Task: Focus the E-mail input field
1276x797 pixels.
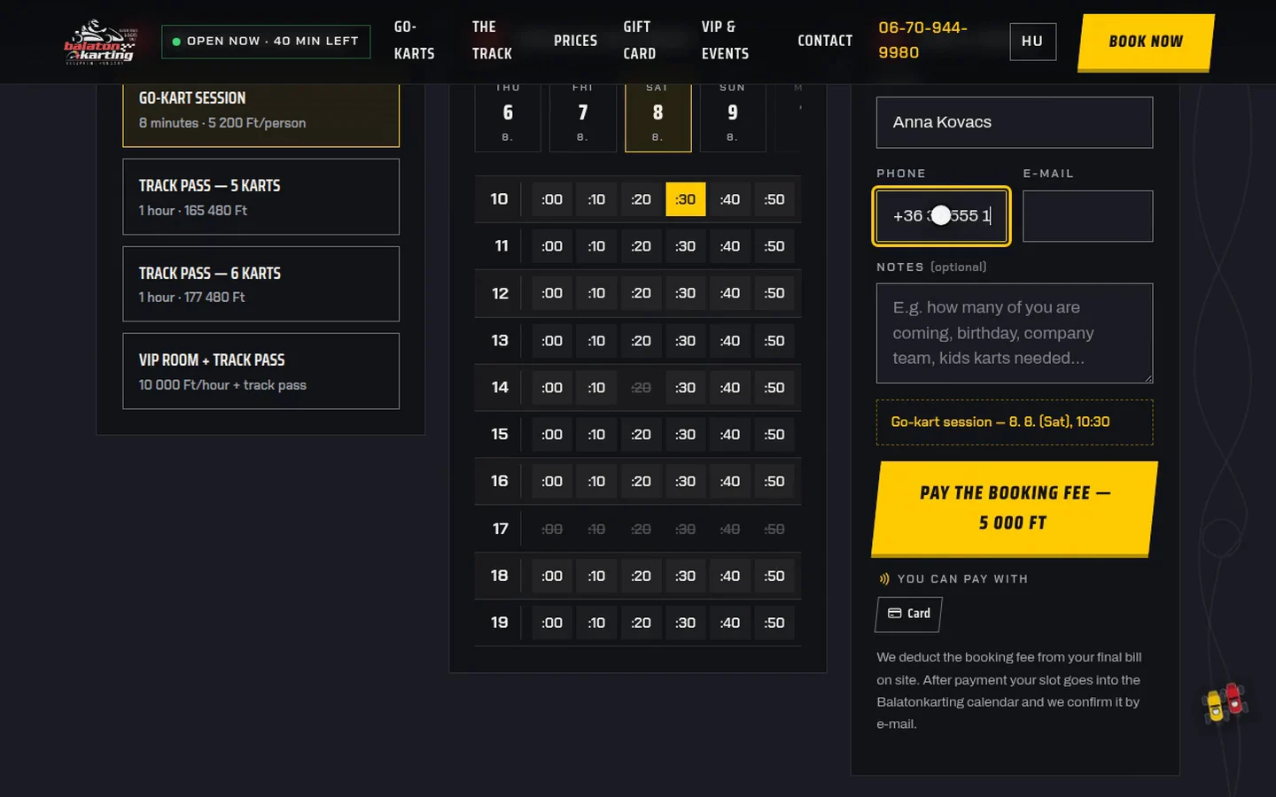Action: (1087, 216)
